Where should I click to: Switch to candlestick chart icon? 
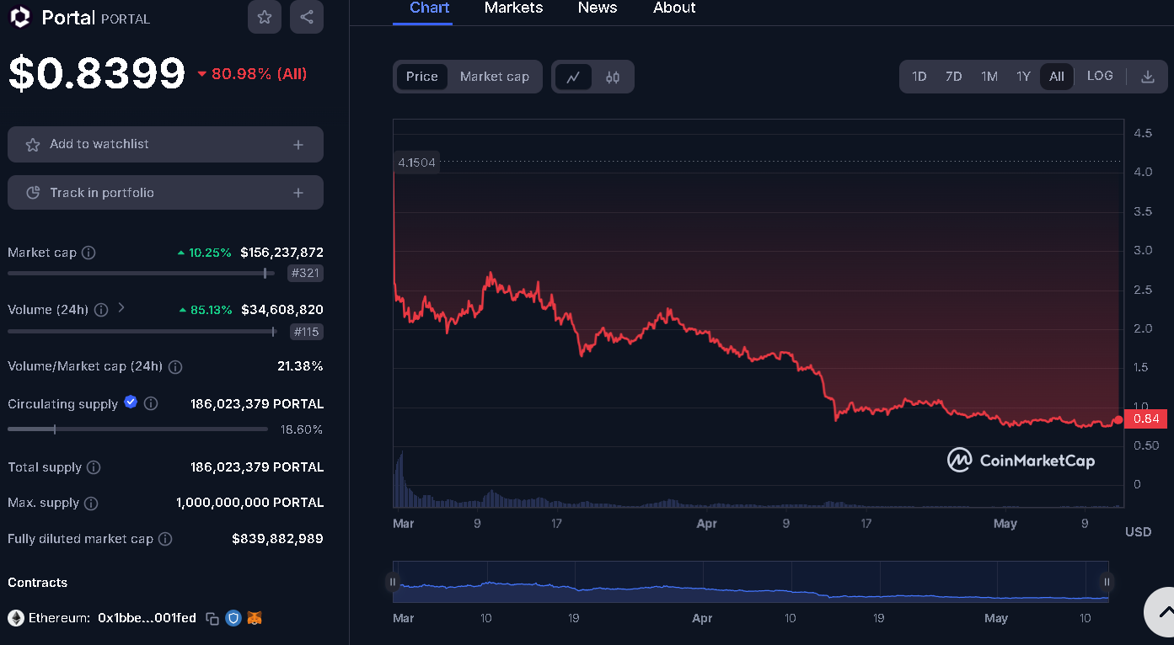click(611, 77)
